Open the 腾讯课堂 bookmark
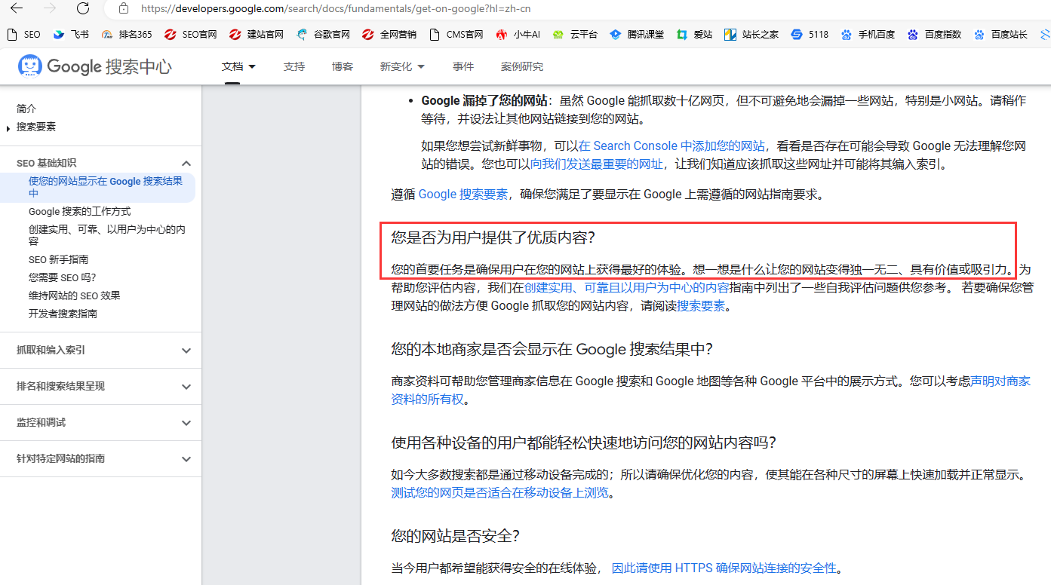This screenshot has height=585, width=1051. (x=637, y=35)
